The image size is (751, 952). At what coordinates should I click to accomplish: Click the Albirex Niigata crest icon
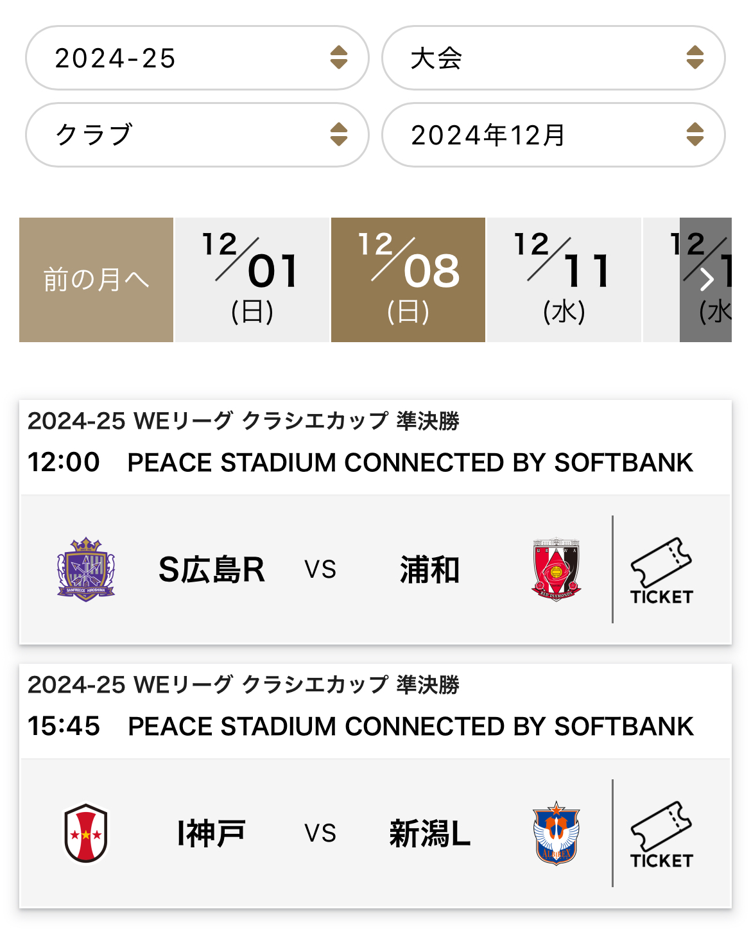pyautogui.click(x=557, y=833)
